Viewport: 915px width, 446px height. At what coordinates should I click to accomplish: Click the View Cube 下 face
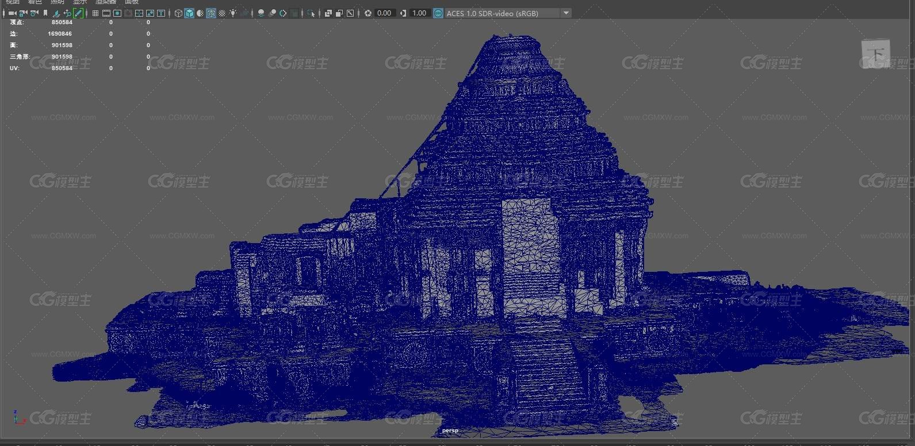875,55
